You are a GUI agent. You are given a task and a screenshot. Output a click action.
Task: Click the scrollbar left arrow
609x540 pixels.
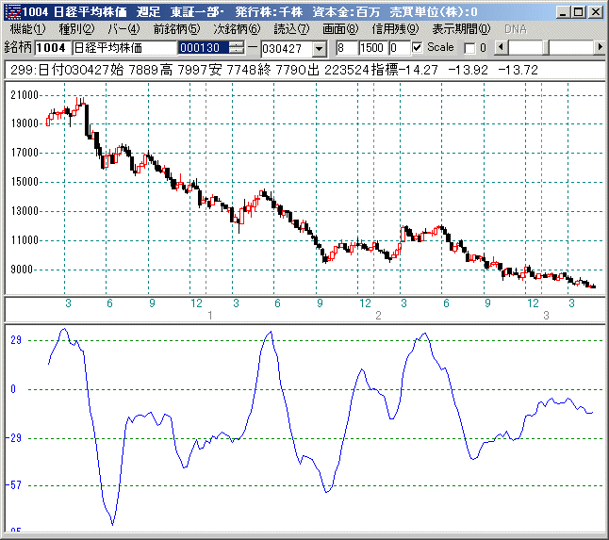pyautogui.click(x=501, y=48)
